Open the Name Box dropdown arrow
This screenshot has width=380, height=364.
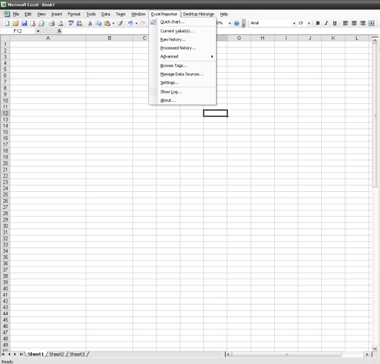coord(38,31)
